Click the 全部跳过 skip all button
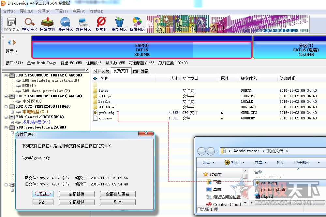The image size is (326, 217). [x=77, y=202]
